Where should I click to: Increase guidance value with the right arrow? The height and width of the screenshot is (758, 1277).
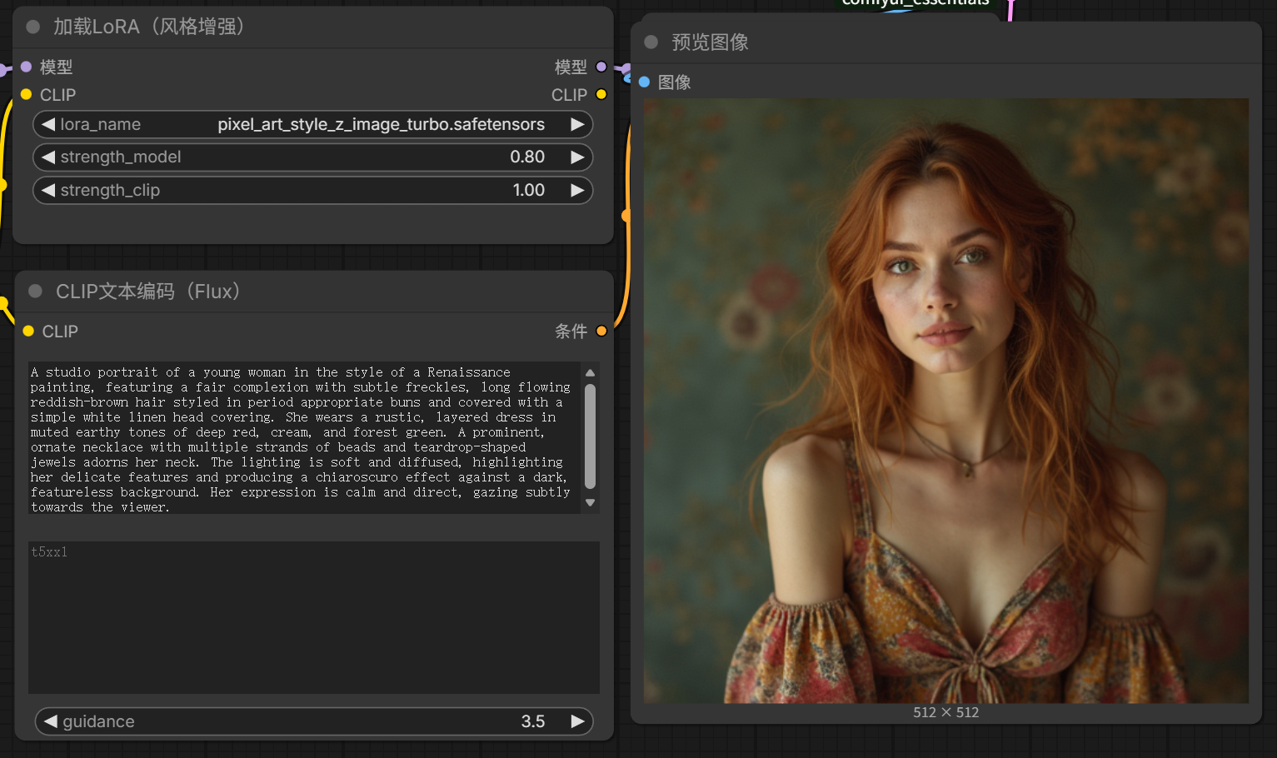[576, 721]
